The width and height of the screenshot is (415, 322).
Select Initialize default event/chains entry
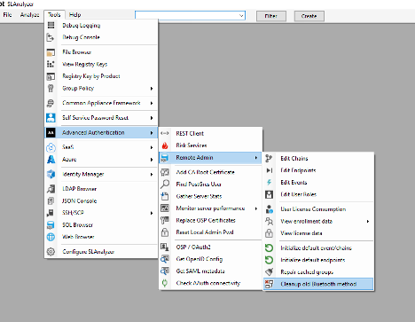[318, 247]
